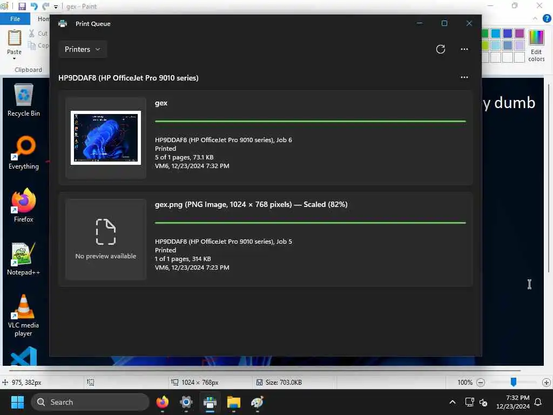The image size is (553, 415).
Task: Open the File menu in Paint
Action: 15,19
